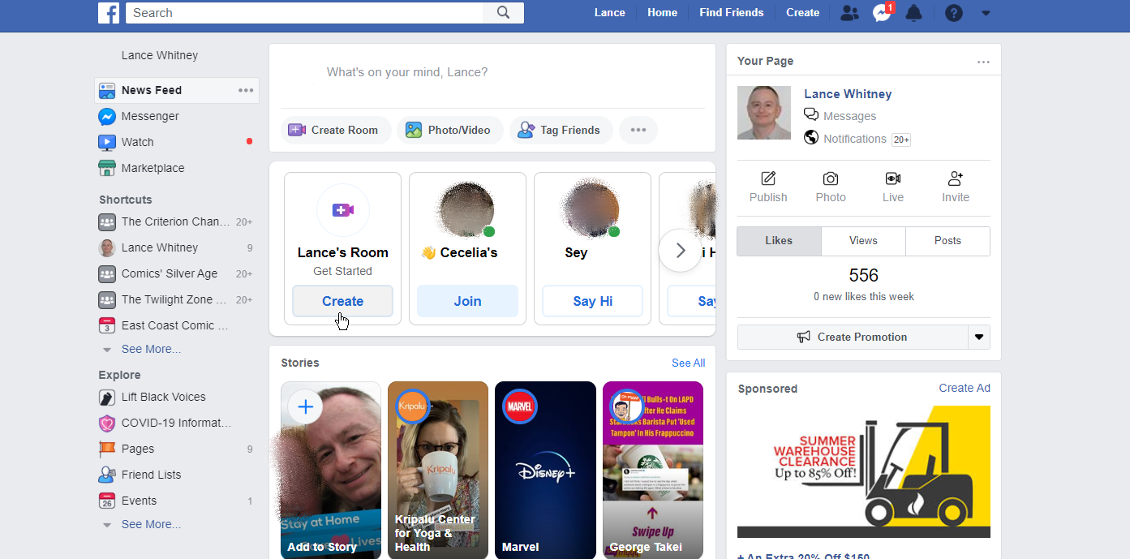Open COVID-19 Information Center
Image resolution: width=1130 pixels, height=559 pixels.
pos(177,423)
